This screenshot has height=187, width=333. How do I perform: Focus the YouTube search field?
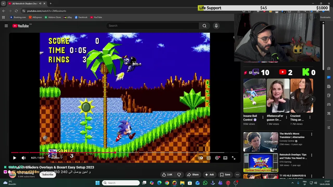click(152, 26)
